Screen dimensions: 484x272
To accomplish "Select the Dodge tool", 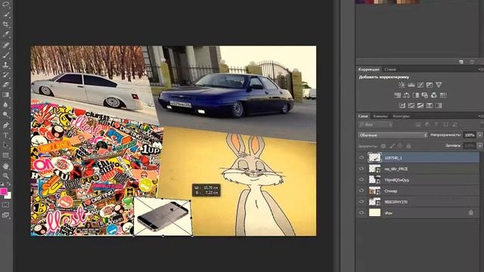I will tap(5, 115).
